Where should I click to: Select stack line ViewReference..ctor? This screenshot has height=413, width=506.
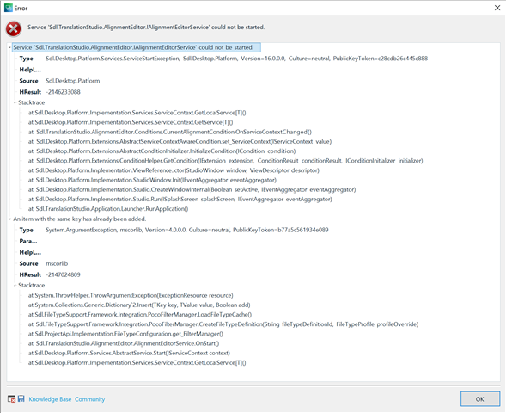(x=174, y=170)
